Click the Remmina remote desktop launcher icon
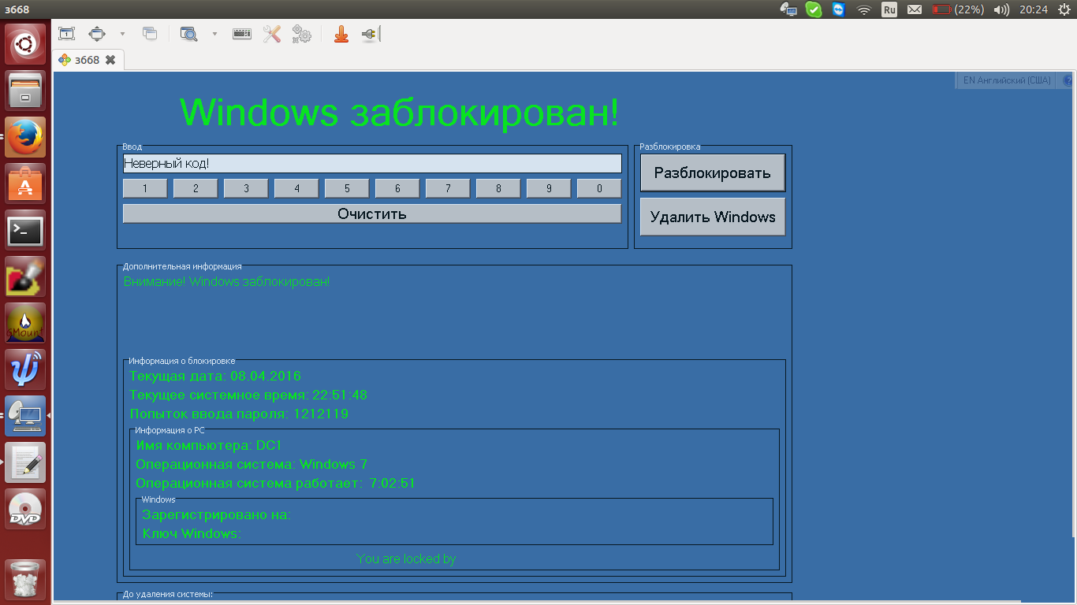 tap(25, 416)
